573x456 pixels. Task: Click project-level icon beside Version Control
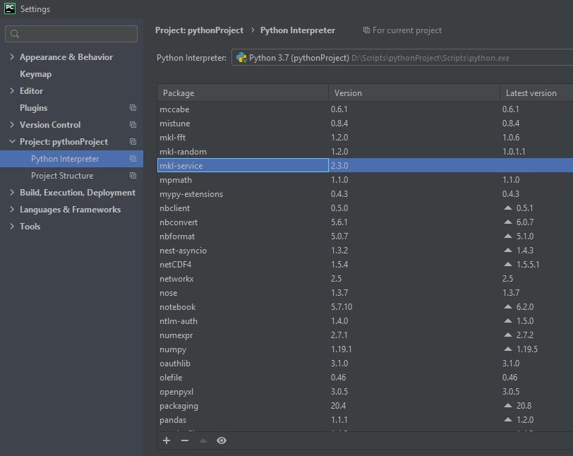pyautogui.click(x=133, y=125)
